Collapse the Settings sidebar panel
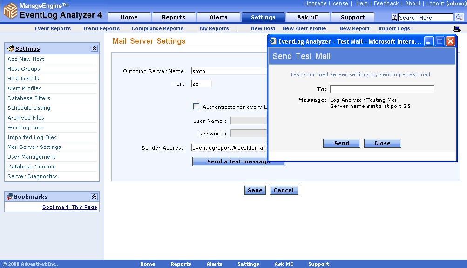This screenshot has width=467, height=268. (94, 48)
